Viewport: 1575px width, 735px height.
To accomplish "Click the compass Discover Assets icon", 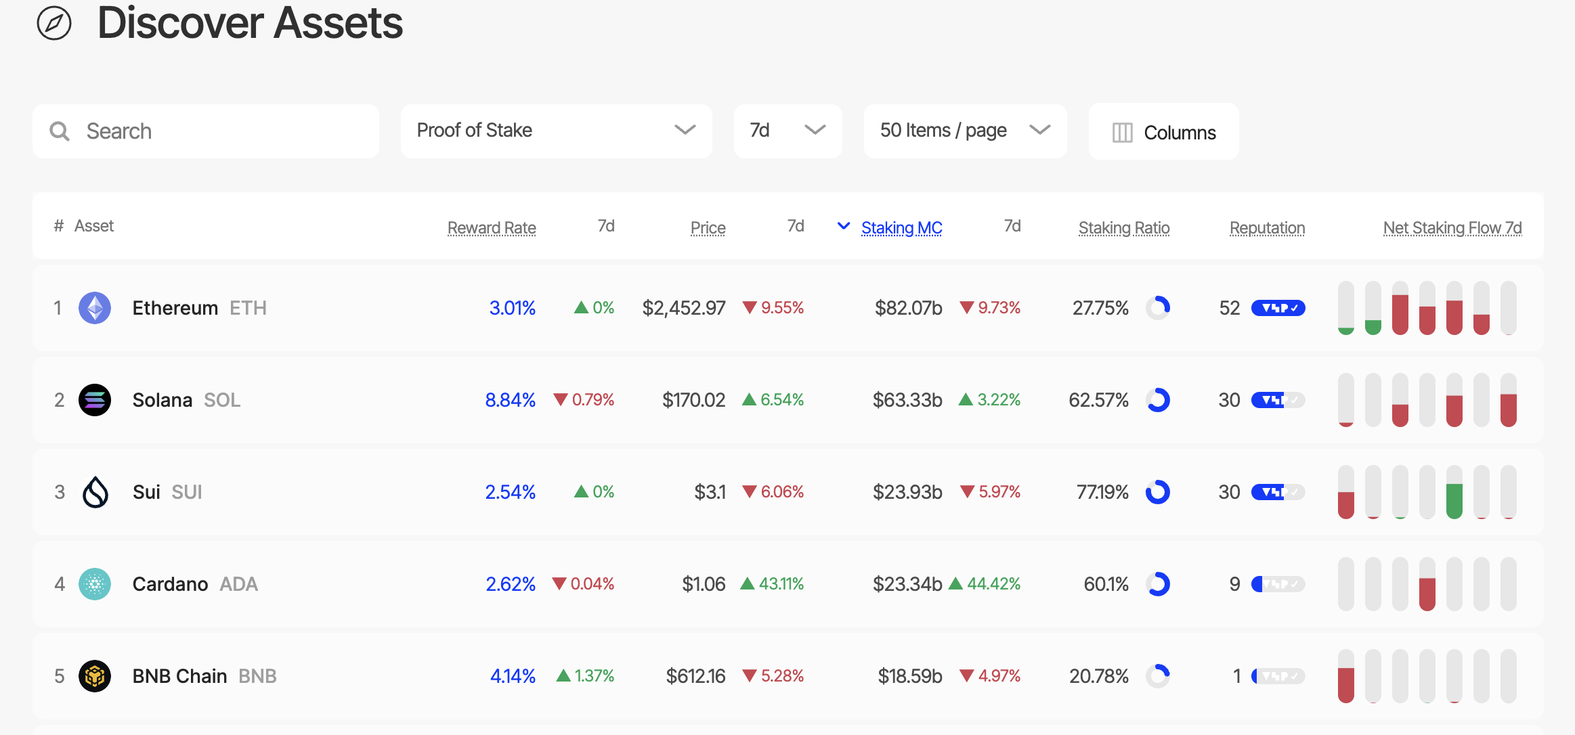I will (54, 24).
